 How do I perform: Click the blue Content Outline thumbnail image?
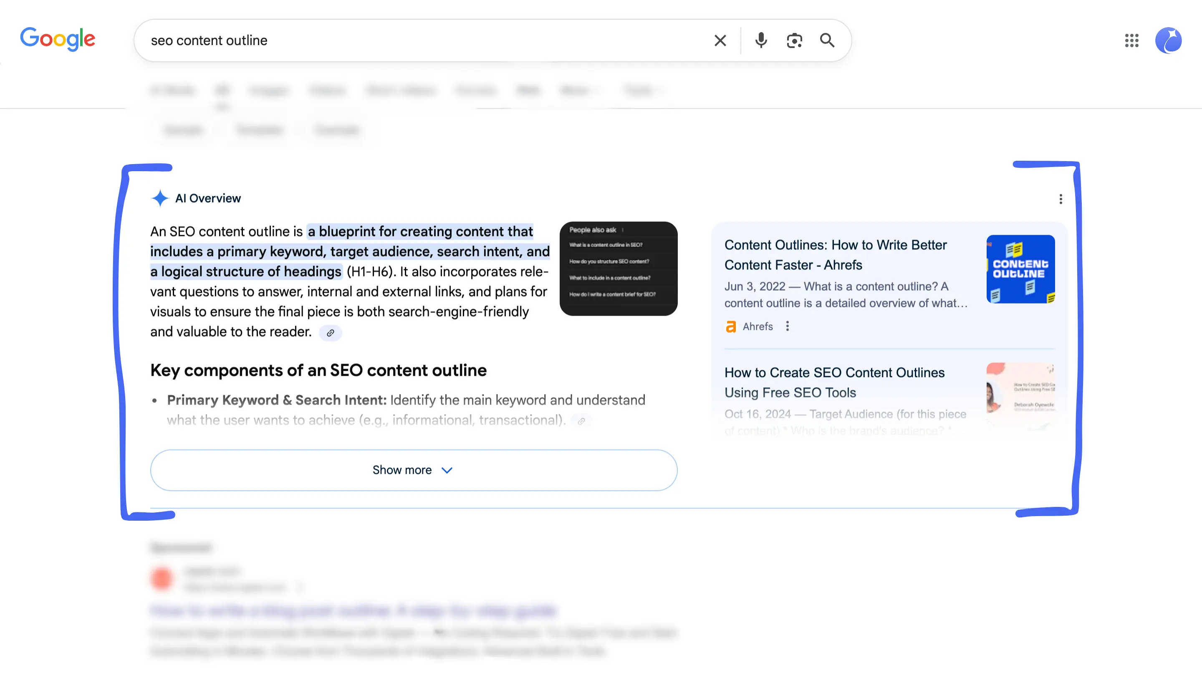tap(1020, 269)
